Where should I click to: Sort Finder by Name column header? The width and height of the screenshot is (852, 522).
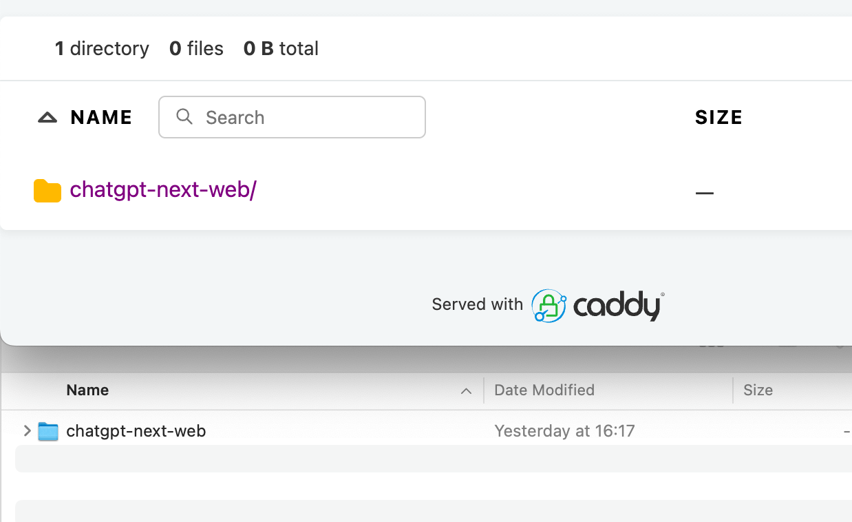87,390
